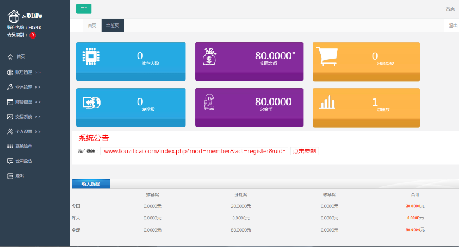Click the 推荐奖 column header
Image resolution: width=459 pixels, height=247 pixels.
point(152,194)
